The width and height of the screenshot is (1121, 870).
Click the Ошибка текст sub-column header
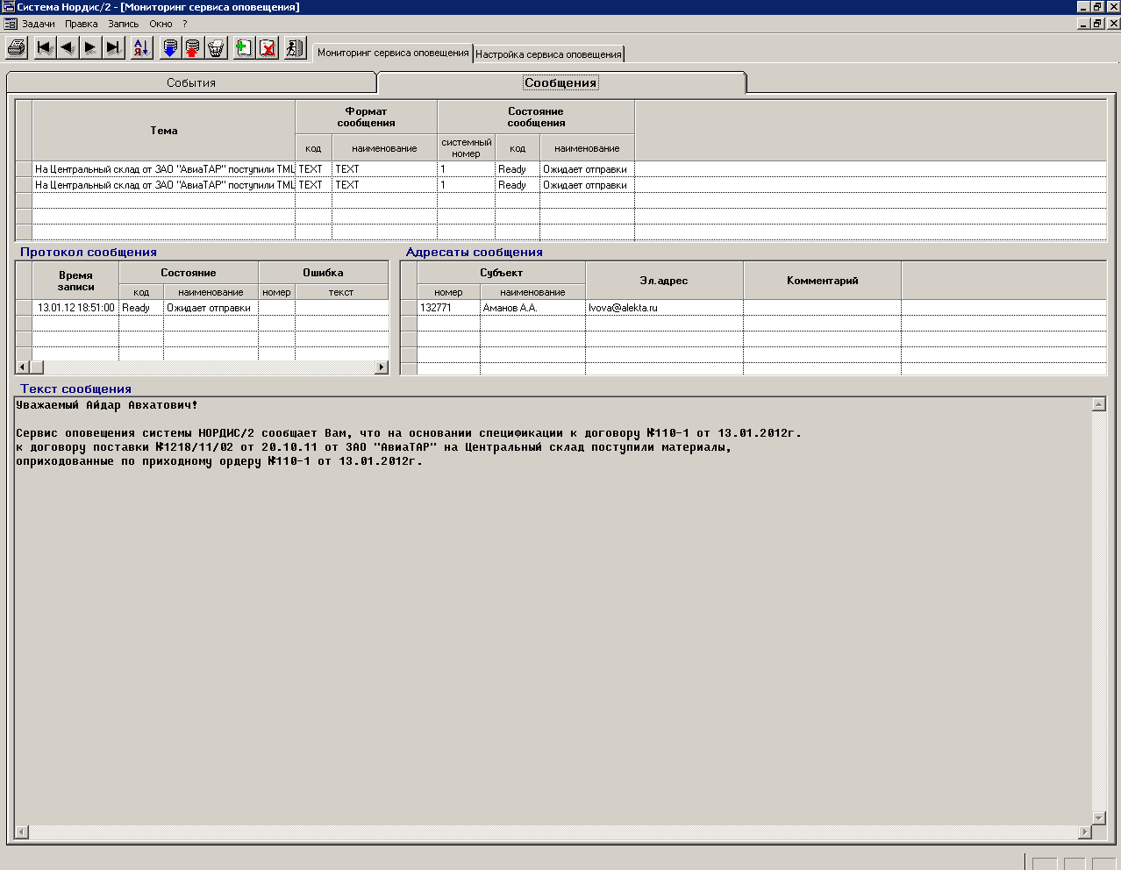click(x=341, y=292)
